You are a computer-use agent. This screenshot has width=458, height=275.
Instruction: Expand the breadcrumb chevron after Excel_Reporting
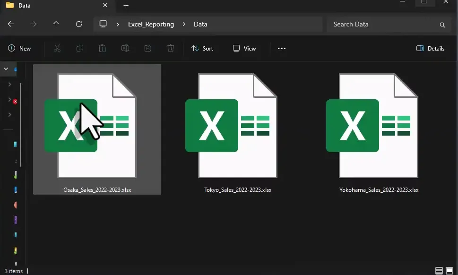183,24
